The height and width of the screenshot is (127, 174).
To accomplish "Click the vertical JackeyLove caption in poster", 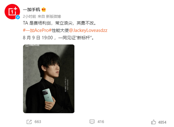I will [x=68, y=84].
